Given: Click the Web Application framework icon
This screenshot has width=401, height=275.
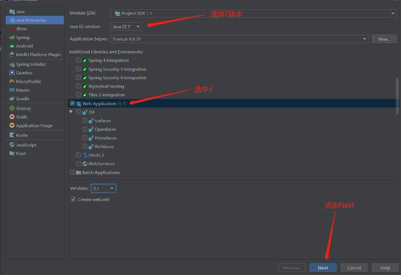Looking at the screenshot, I should pyautogui.click(x=79, y=103).
